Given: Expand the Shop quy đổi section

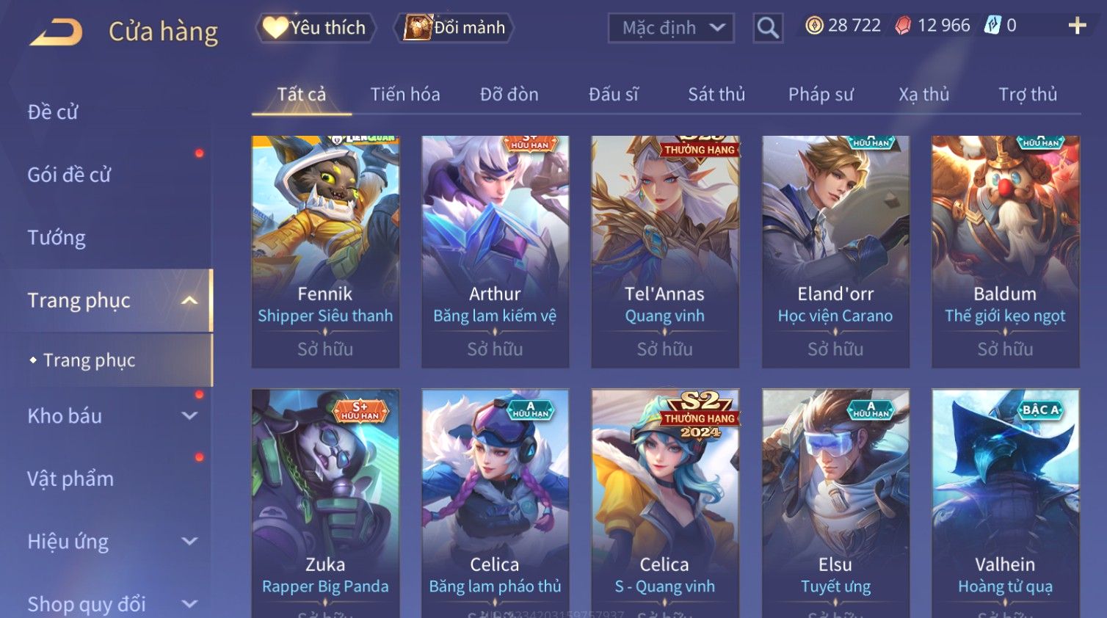Looking at the screenshot, I should coord(189,604).
